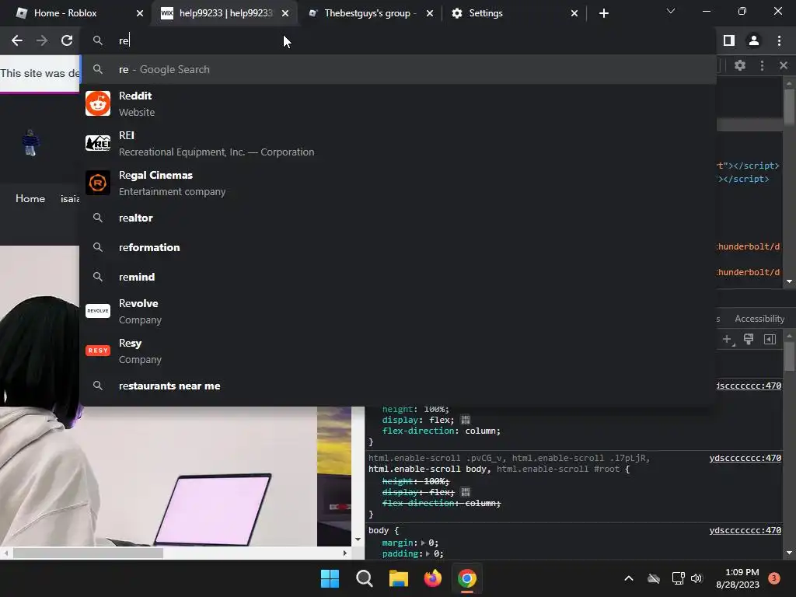
Task: Open DevTools more options kebab menu
Action: click(x=762, y=65)
